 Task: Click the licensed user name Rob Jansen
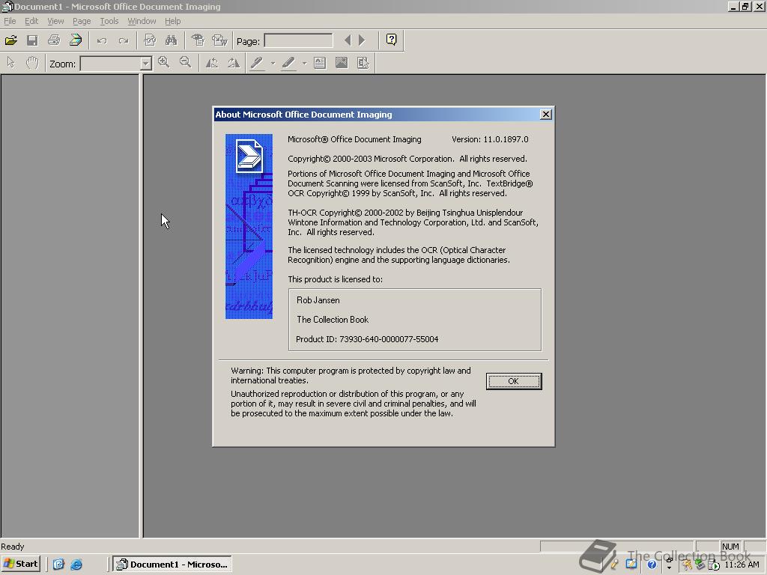318,300
